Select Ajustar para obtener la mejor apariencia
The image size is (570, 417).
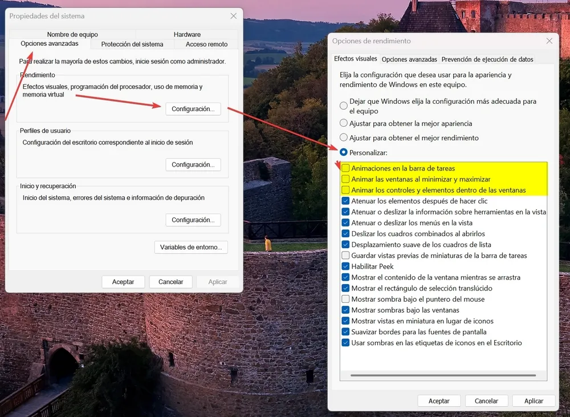point(343,123)
